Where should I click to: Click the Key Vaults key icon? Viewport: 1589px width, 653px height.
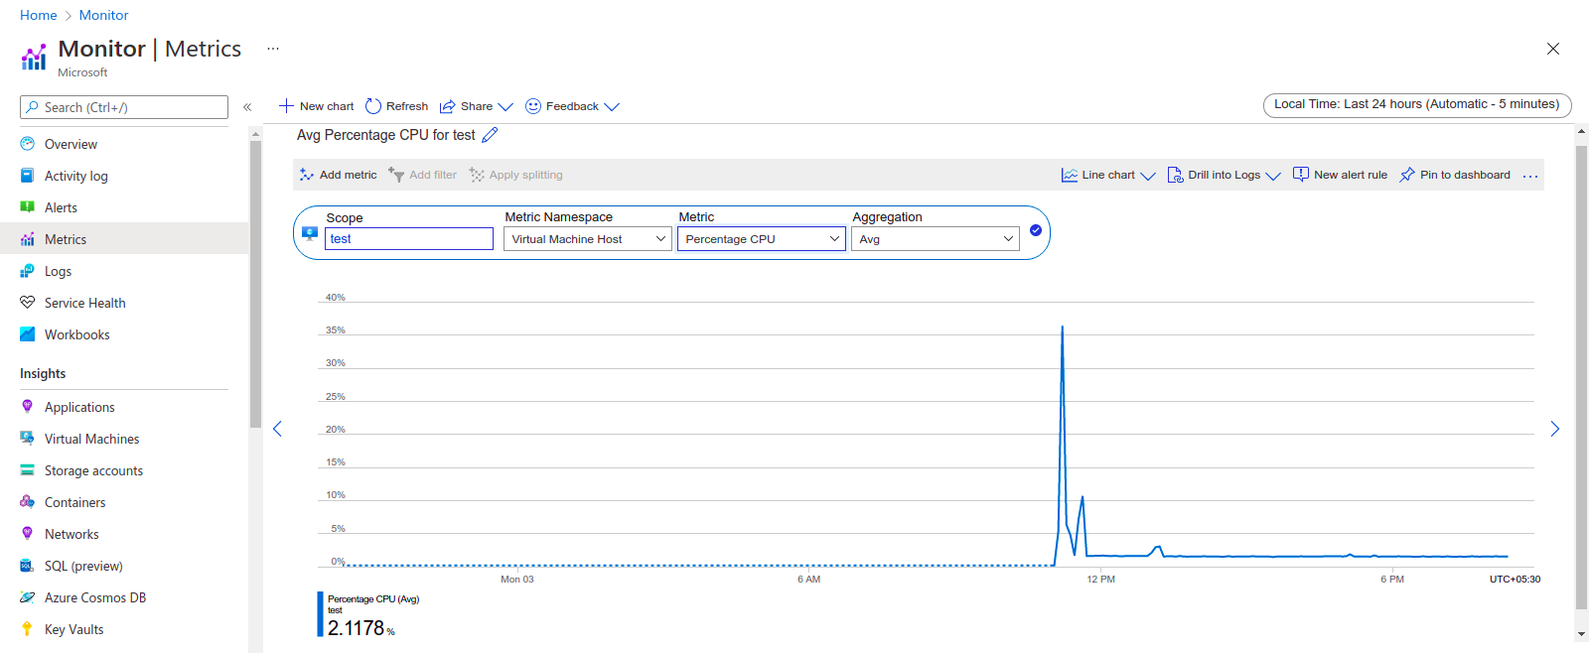pos(28,629)
